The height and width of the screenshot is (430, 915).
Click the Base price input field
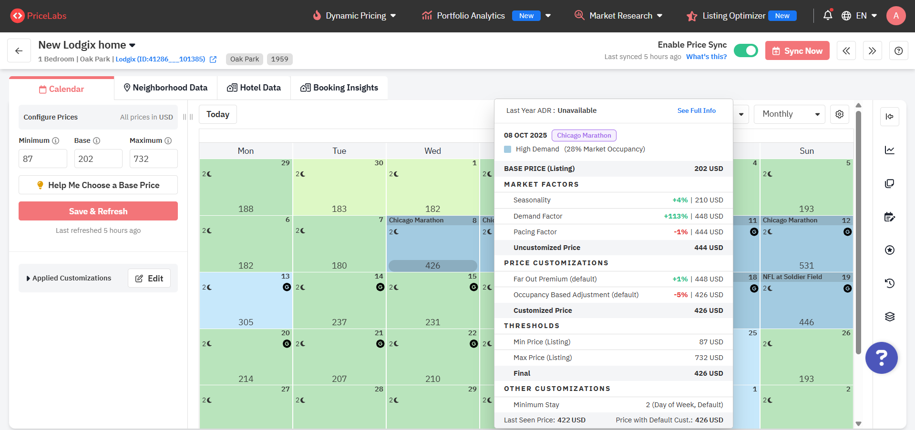[98, 159]
